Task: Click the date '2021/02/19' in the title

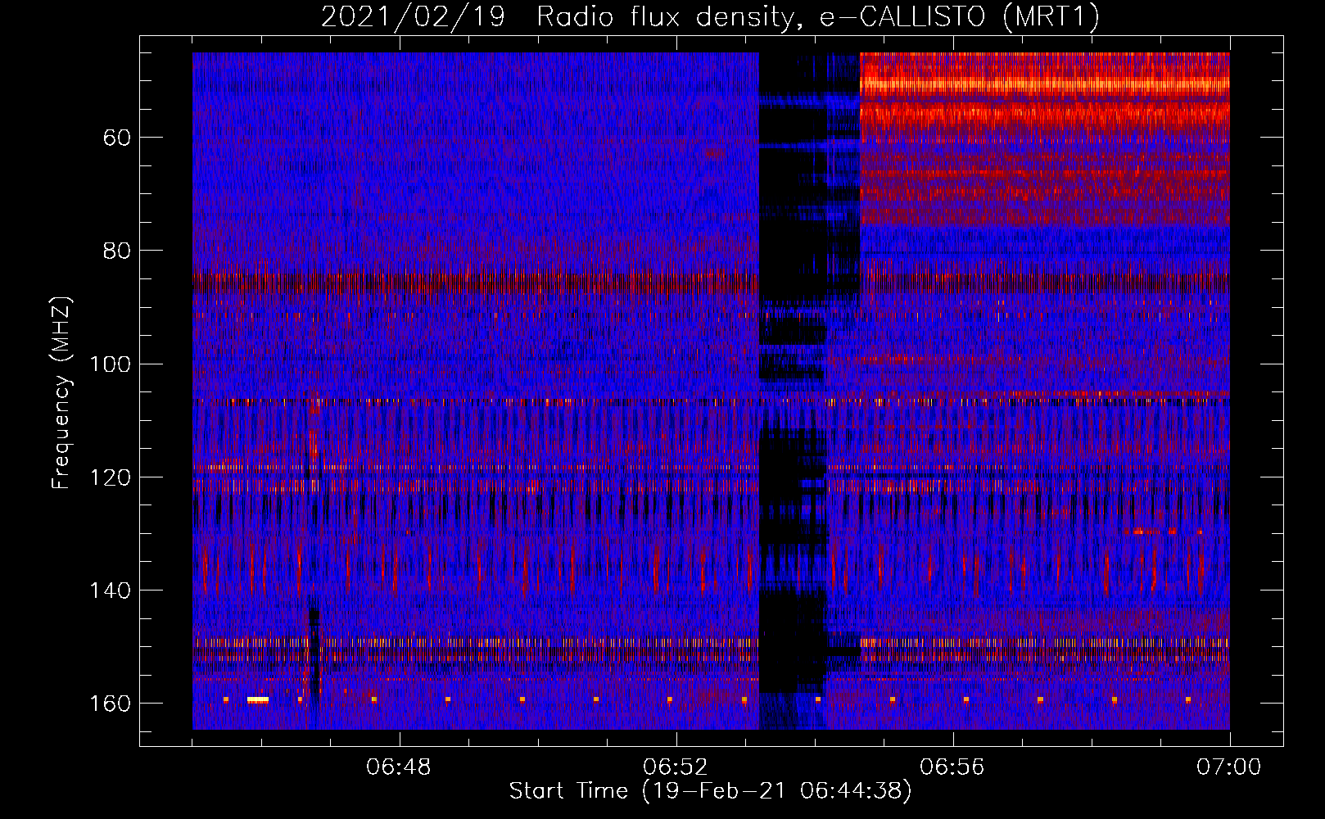Action: (x=413, y=16)
